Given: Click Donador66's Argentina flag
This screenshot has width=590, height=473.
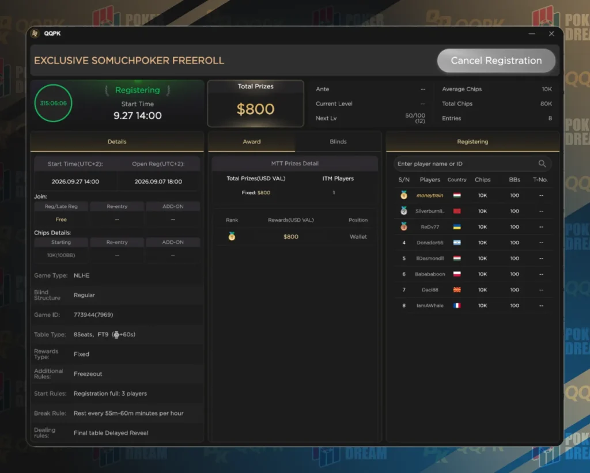Looking at the screenshot, I should [x=457, y=243].
